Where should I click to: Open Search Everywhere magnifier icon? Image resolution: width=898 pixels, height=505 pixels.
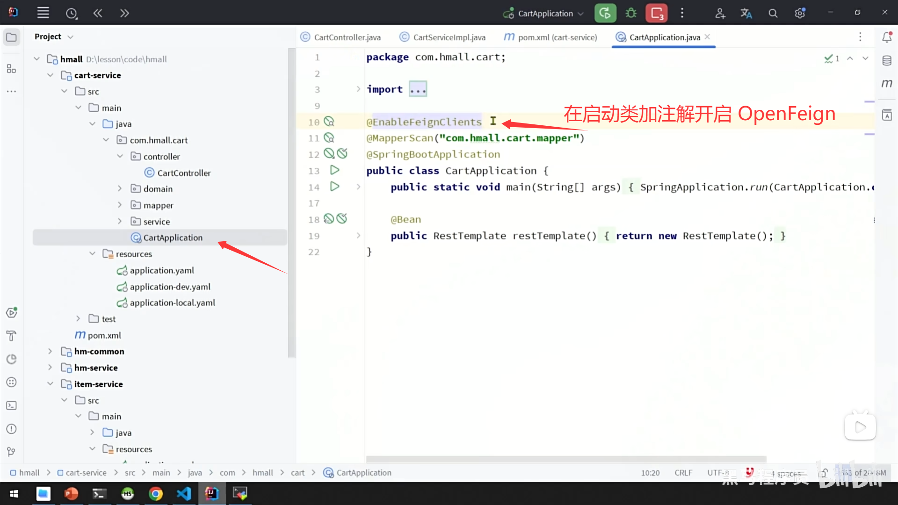click(x=773, y=13)
